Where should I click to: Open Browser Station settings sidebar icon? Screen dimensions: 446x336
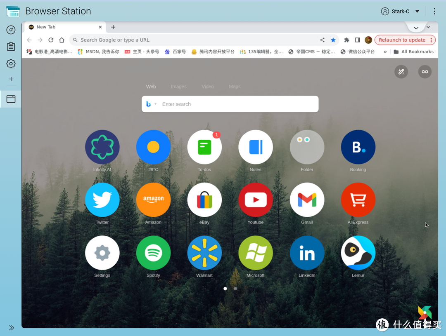click(x=11, y=63)
